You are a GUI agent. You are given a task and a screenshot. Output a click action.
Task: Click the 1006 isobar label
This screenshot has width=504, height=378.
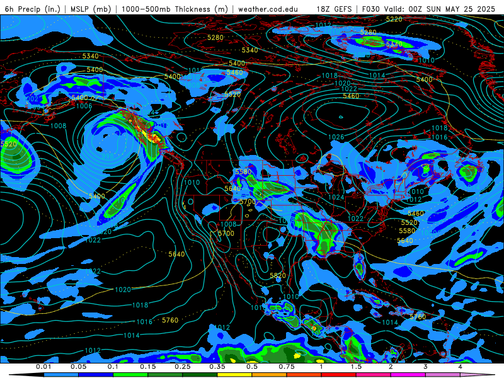coord(84,106)
